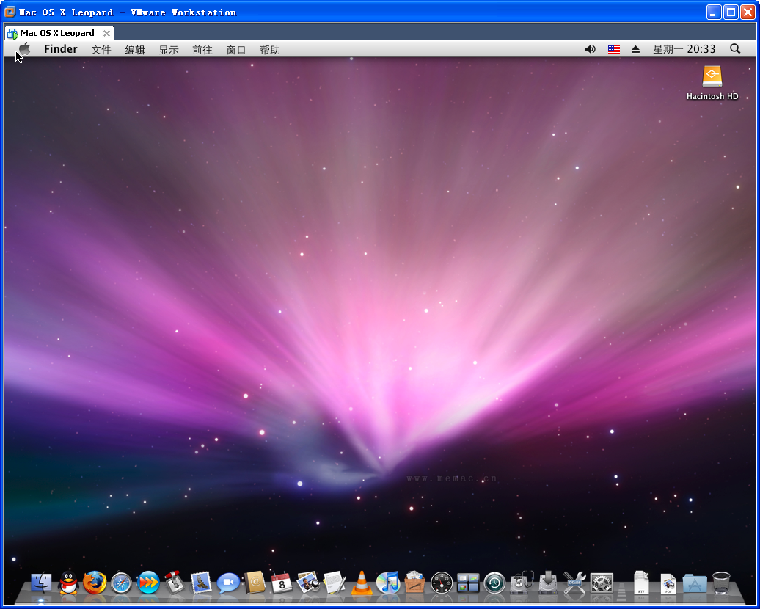Open the RTF document in the dock
The image size is (760, 609).
(641, 583)
